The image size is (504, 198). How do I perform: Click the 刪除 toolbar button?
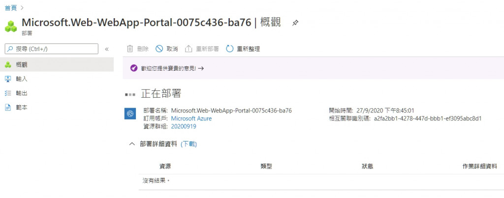tap(138, 49)
